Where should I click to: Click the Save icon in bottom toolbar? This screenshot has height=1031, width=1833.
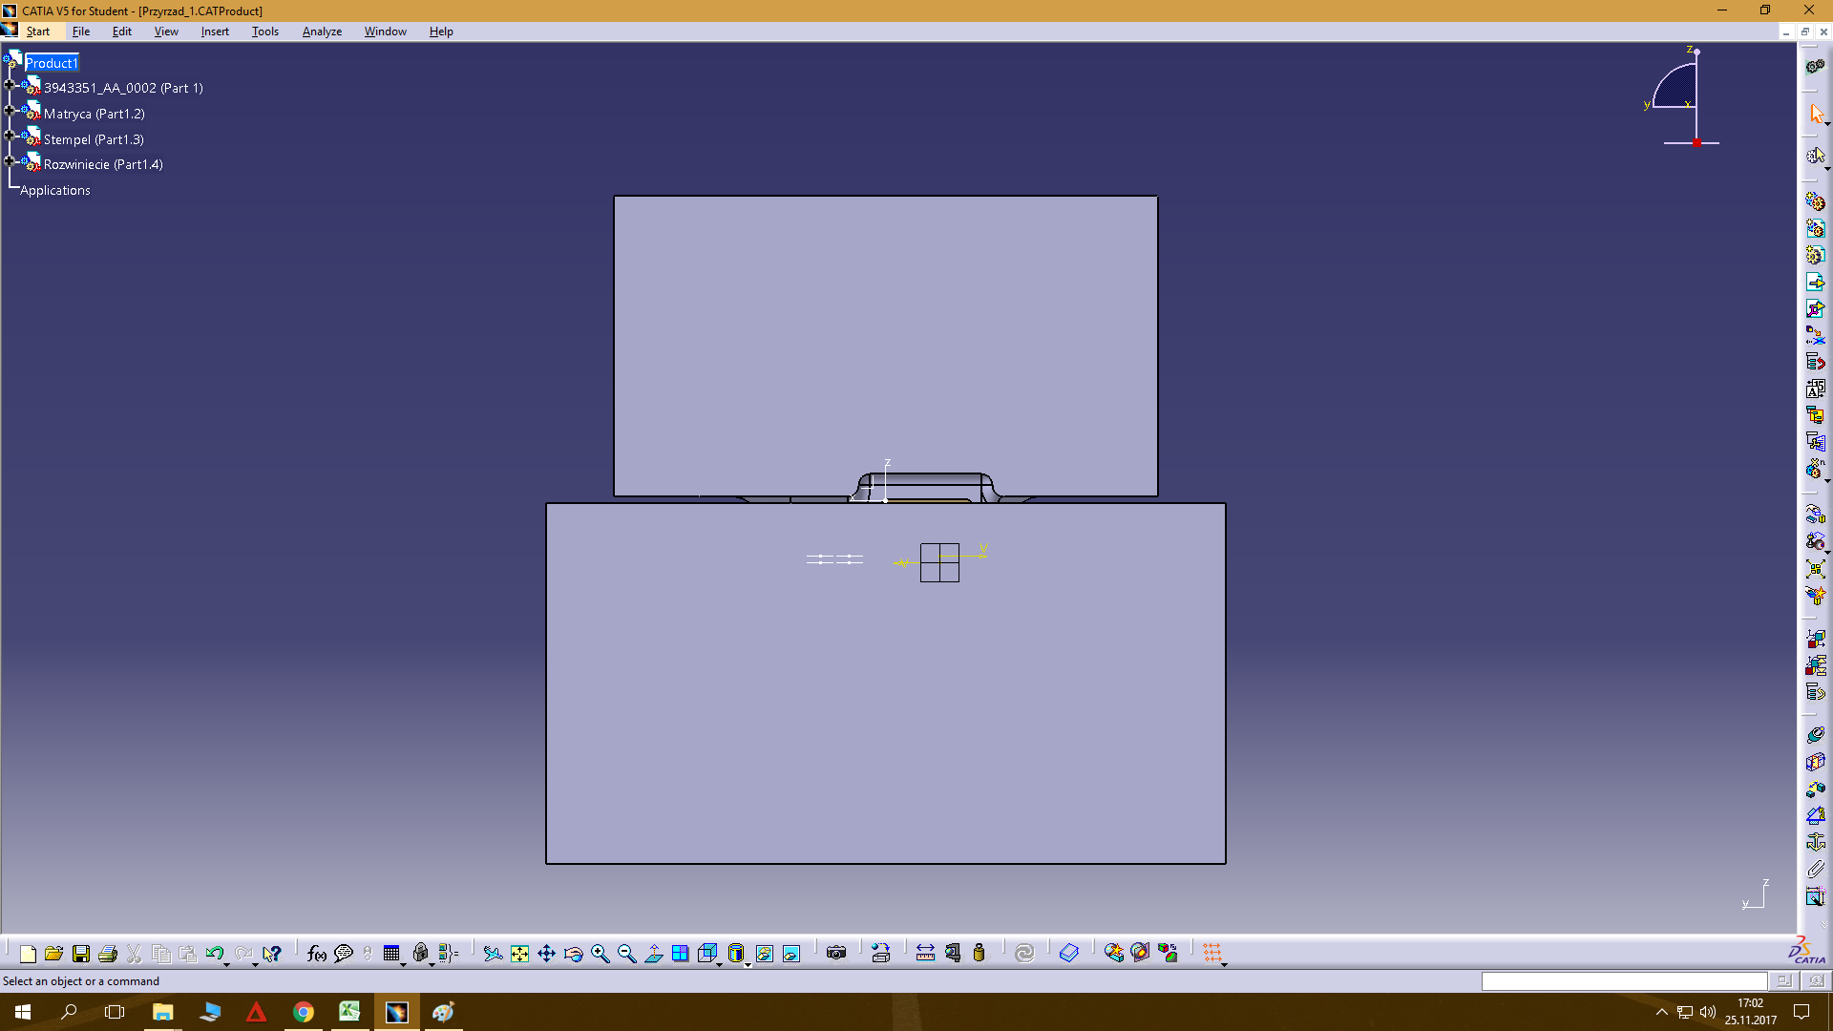click(x=81, y=954)
